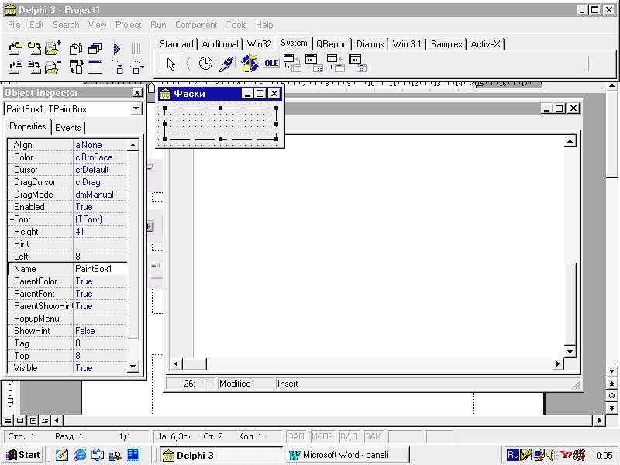This screenshot has height=465, width=620.
Task: Switch to the Standard palette tab
Action: tap(177, 44)
